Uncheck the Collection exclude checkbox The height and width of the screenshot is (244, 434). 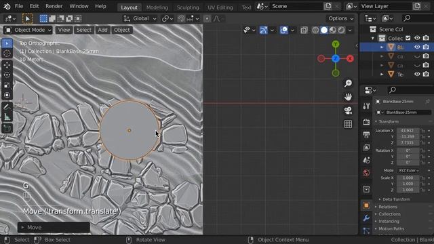408,38
